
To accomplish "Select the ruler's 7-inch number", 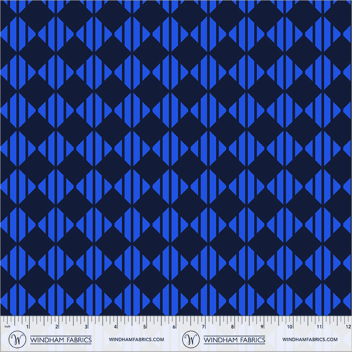I will tap(203, 327).
